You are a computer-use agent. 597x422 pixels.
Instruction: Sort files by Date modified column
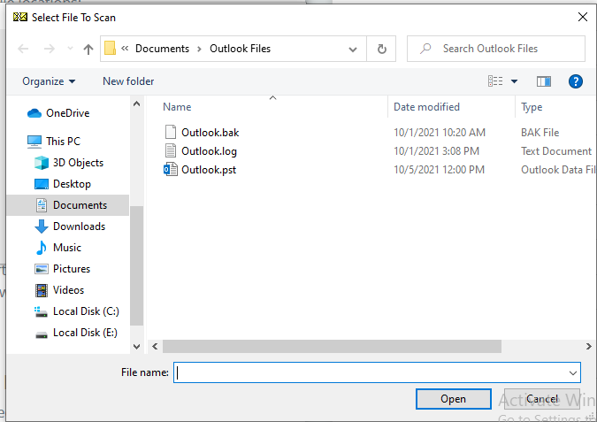(x=426, y=107)
